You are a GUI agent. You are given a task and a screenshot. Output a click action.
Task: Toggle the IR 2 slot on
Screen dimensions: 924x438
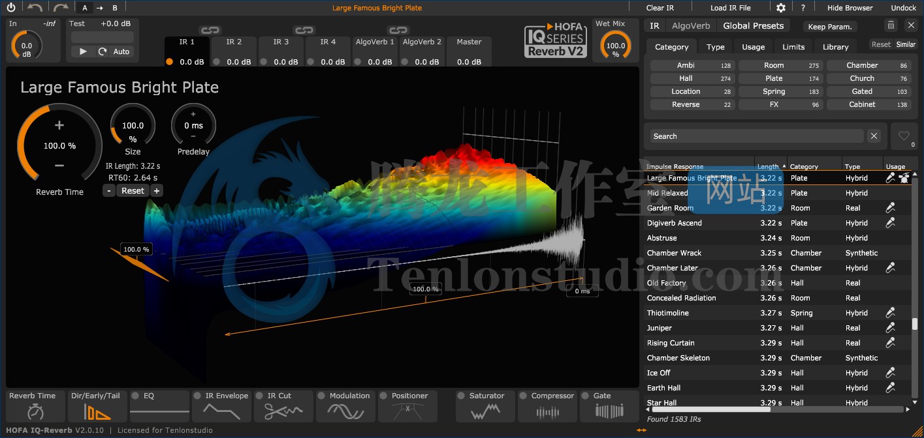pyautogui.click(x=217, y=62)
